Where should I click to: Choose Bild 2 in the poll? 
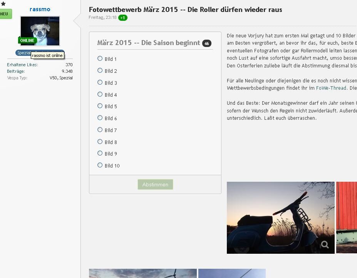point(100,70)
